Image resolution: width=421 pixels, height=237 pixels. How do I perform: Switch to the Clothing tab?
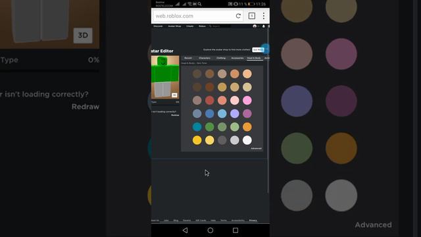point(221,58)
